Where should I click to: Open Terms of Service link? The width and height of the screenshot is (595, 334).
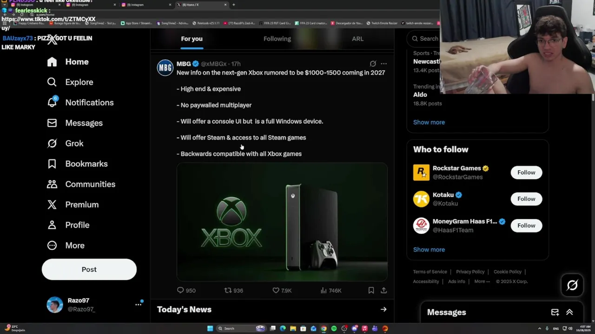click(x=430, y=272)
